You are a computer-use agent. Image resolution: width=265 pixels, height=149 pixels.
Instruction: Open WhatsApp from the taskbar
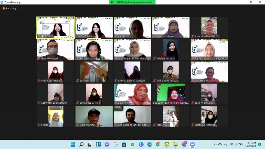click(x=132, y=144)
